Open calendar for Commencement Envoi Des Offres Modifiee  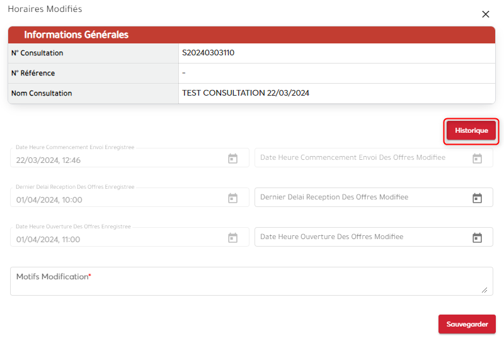477,159
